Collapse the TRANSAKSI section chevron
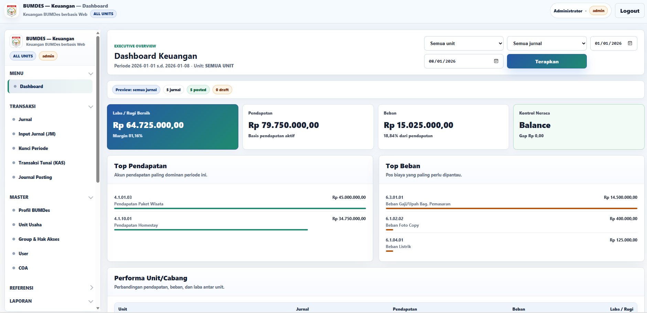Viewport: 647px width, 313px height. click(91, 107)
